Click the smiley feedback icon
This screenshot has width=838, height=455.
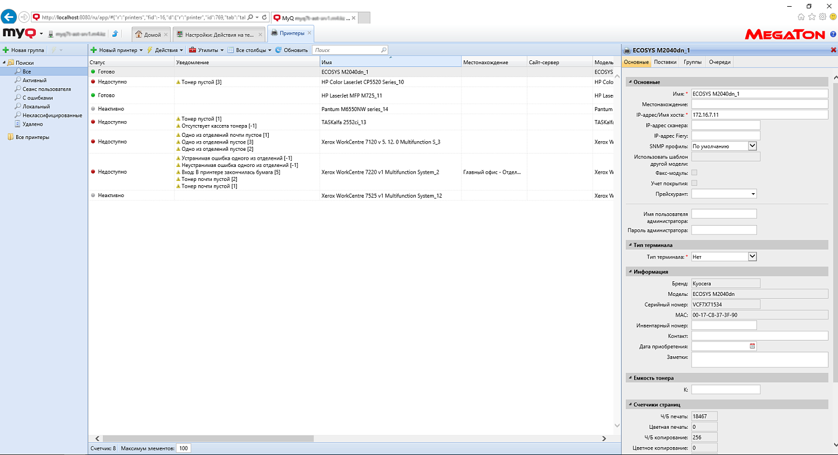(832, 17)
